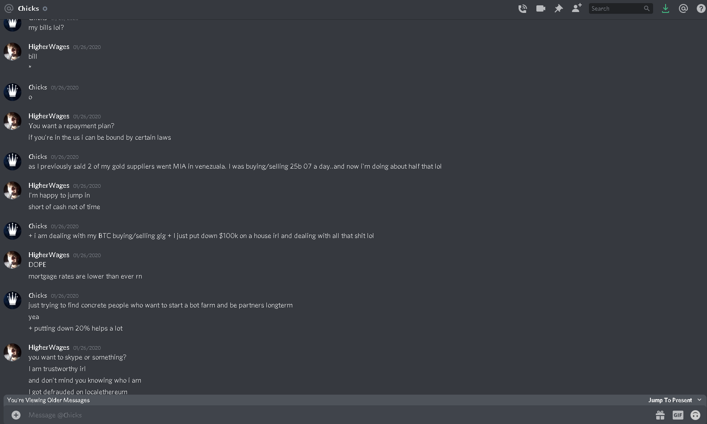Open the help question mark icon
The height and width of the screenshot is (424, 707).
point(701,8)
